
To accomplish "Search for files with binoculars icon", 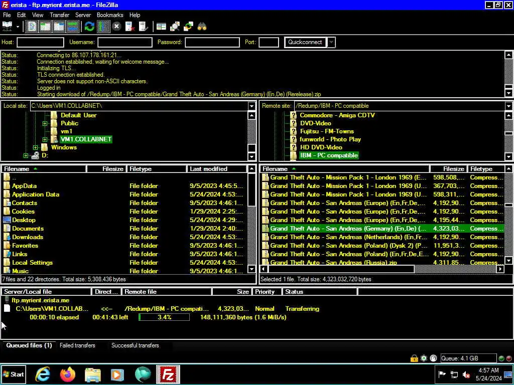I will [202, 27].
